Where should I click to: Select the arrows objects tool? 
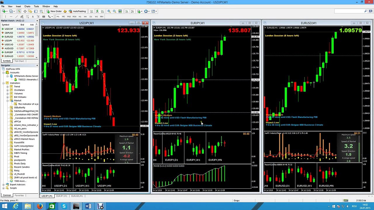point(49,16)
